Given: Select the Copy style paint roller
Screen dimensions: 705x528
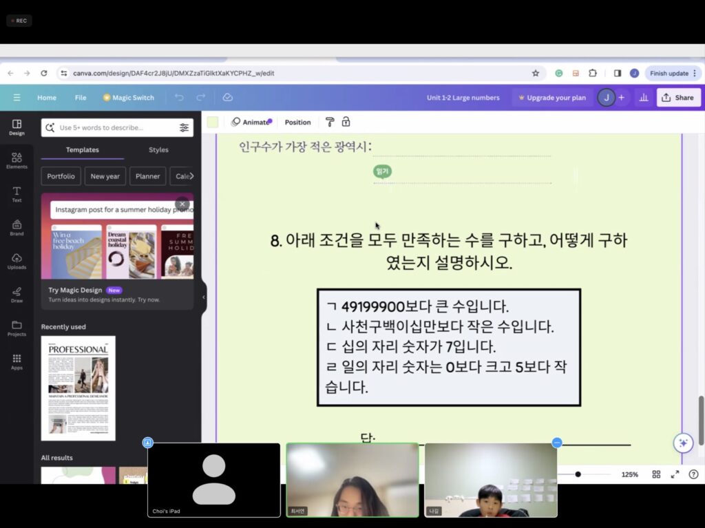Looking at the screenshot, I should tap(330, 122).
